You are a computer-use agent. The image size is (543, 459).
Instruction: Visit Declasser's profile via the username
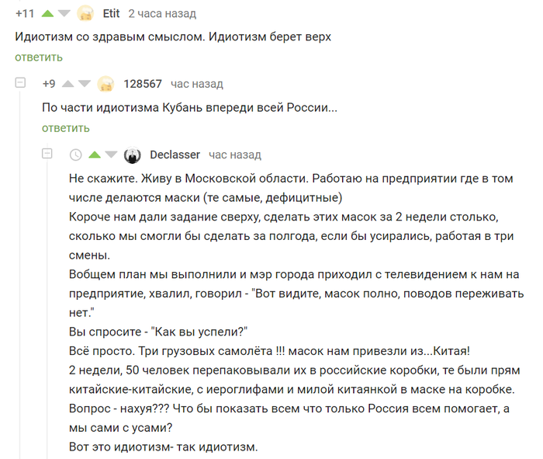175,155
